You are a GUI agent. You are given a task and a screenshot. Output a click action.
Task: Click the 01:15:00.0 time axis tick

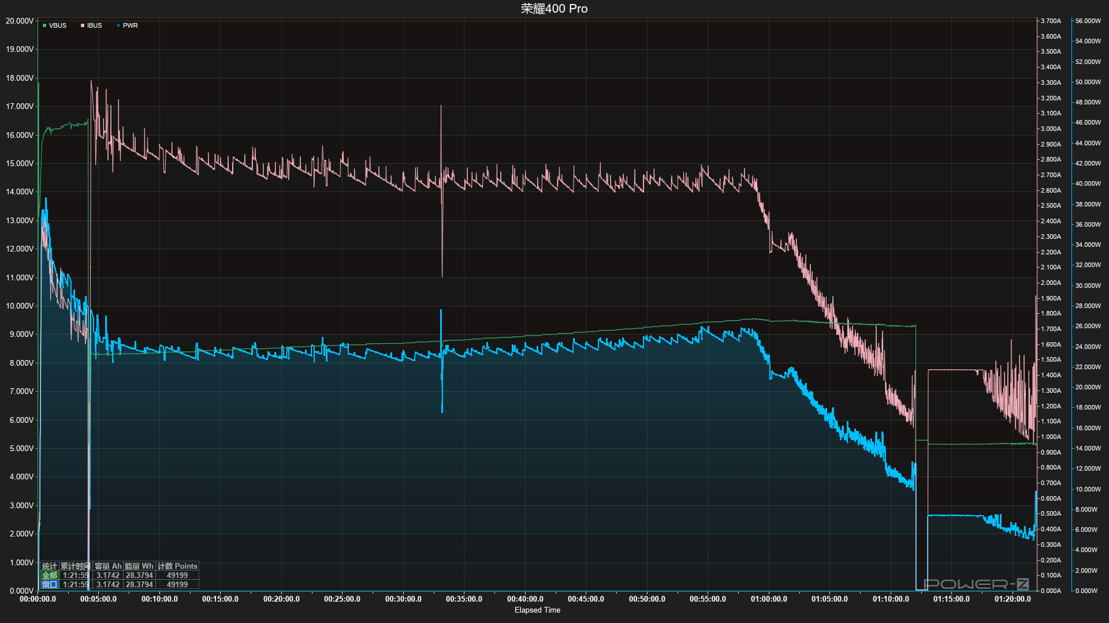pyautogui.click(x=951, y=599)
